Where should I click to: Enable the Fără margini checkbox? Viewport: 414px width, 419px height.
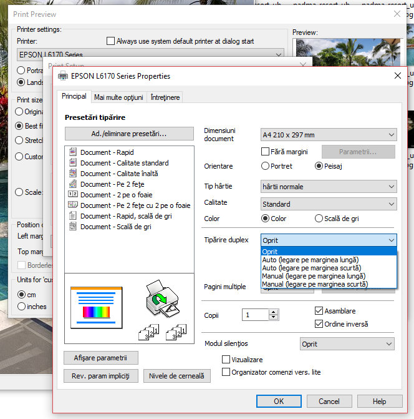coord(266,151)
